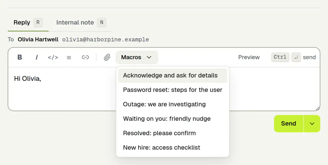Insert a list with the lines icon
The image size is (328, 165).
(x=69, y=57)
